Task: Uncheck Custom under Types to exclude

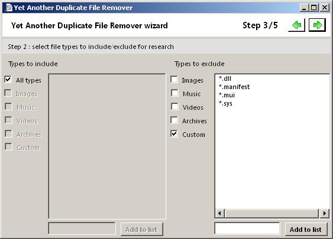Action: tap(174, 134)
